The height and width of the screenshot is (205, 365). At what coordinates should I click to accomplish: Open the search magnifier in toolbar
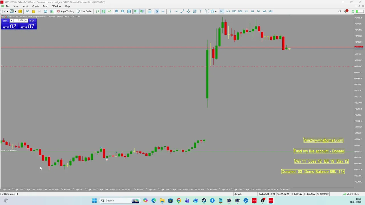[x=340, y=11]
